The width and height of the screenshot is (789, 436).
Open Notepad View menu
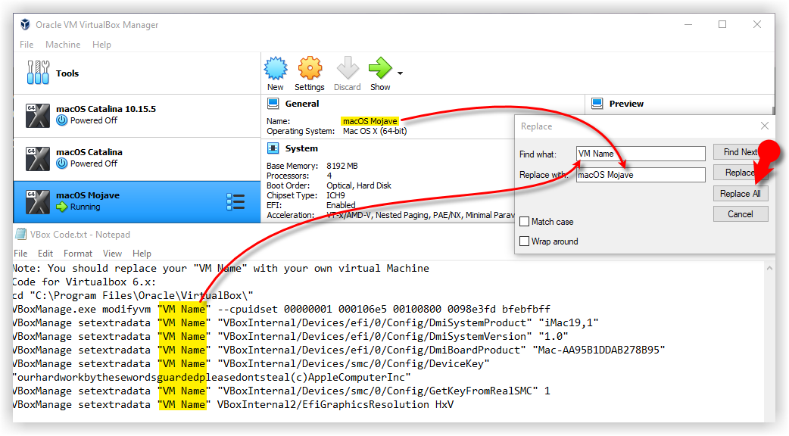(x=112, y=254)
